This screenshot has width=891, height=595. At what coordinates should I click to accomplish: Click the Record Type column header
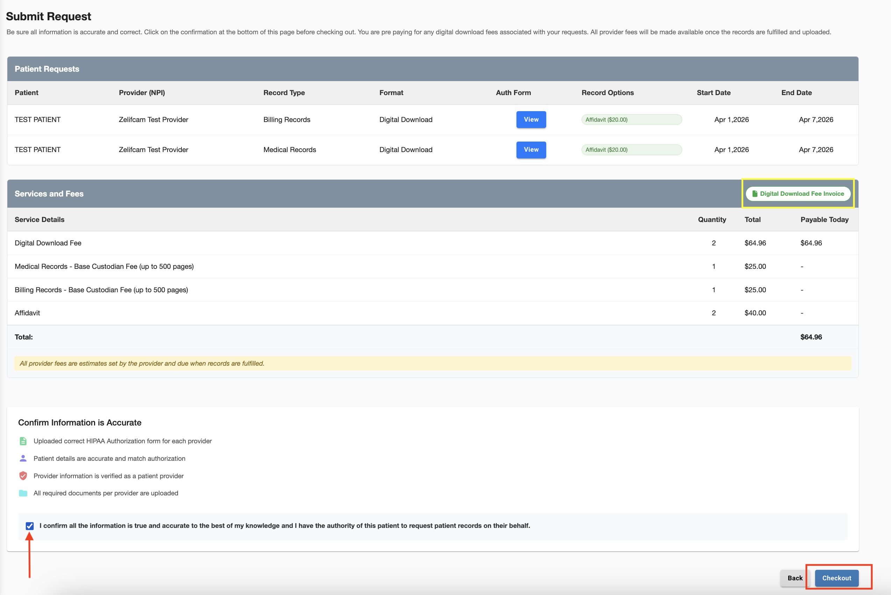click(284, 93)
